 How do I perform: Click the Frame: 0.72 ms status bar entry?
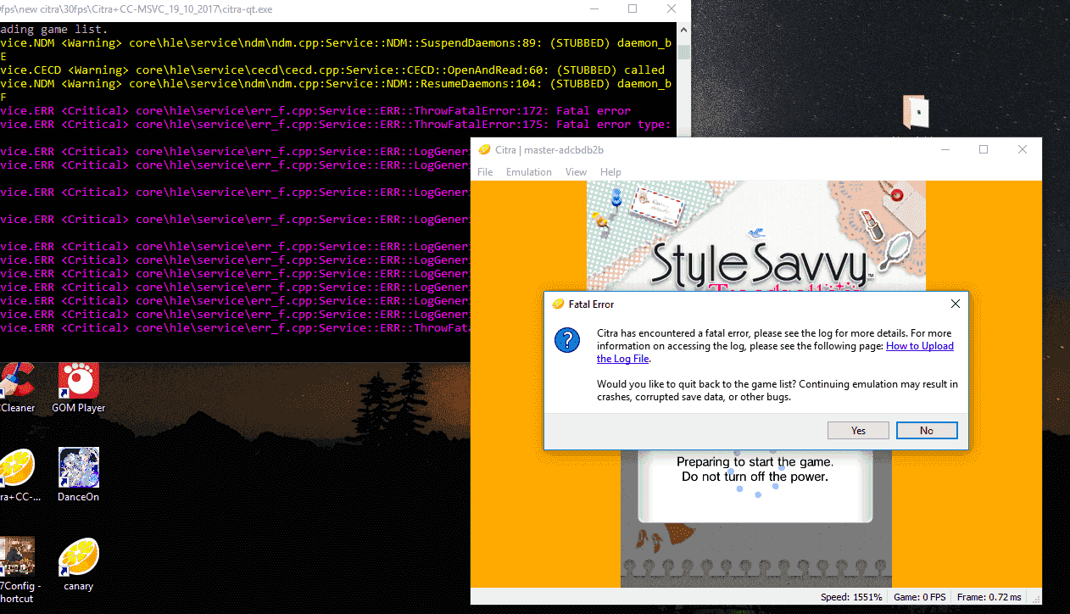pos(989,597)
